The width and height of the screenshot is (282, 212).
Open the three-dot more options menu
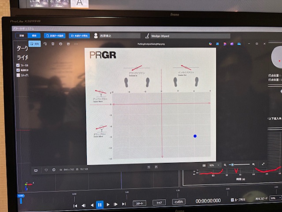(76, 44)
